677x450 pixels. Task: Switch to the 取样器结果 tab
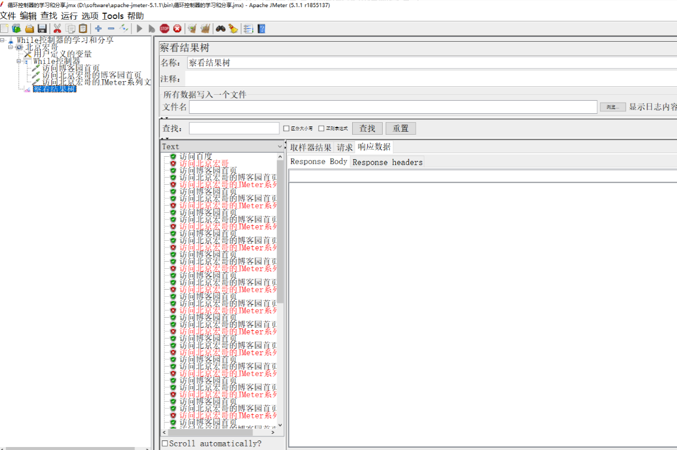[x=310, y=147]
